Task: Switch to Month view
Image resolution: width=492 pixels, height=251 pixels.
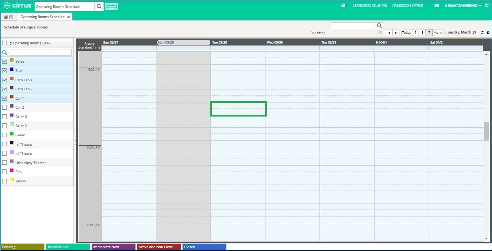Action: pyautogui.click(x=438, y=33)
